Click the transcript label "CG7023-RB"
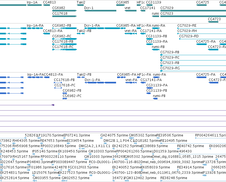The height and width of the screenshot is (182, 226). coord(170,63)
